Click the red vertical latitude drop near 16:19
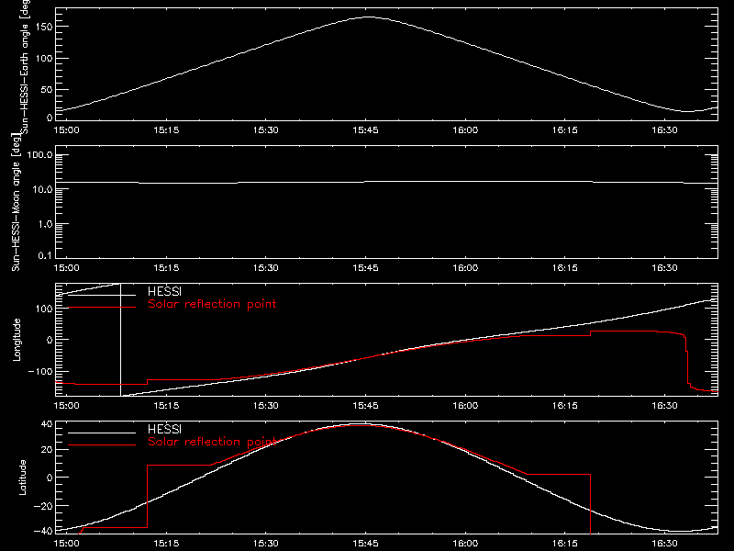This screenshot has width=734, height=551. pos(590,504)
